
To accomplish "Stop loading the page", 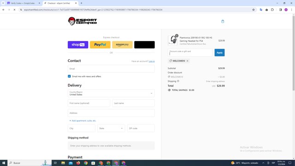I will coord(14,10).
